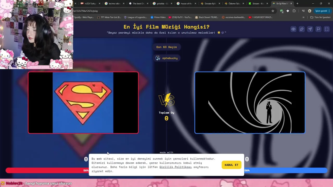The height and width of the screenshot is (187, 333).
Task: Click the Toplam Oy counter
Action: coord(166,116)
